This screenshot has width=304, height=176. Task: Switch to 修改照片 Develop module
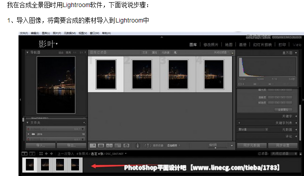click(x=211, y=45)
